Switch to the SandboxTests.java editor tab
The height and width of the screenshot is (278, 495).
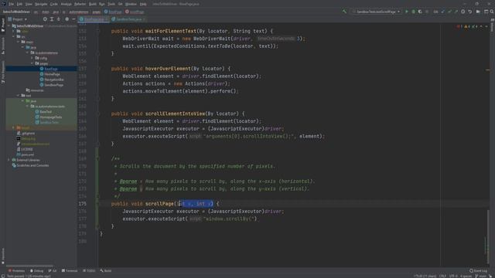coord(128,19)
